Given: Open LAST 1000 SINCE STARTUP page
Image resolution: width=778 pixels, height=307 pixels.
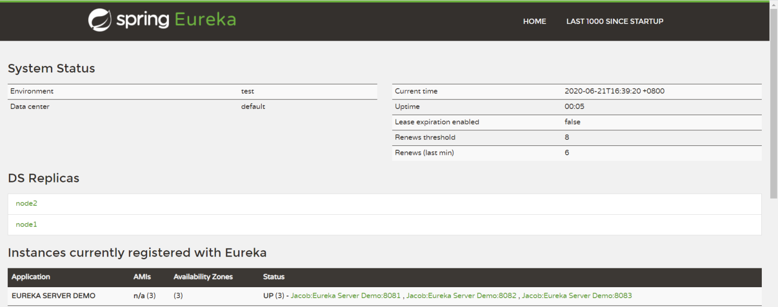Looking at the screenshot, I should pyautogui.click(x=615, y=21).
